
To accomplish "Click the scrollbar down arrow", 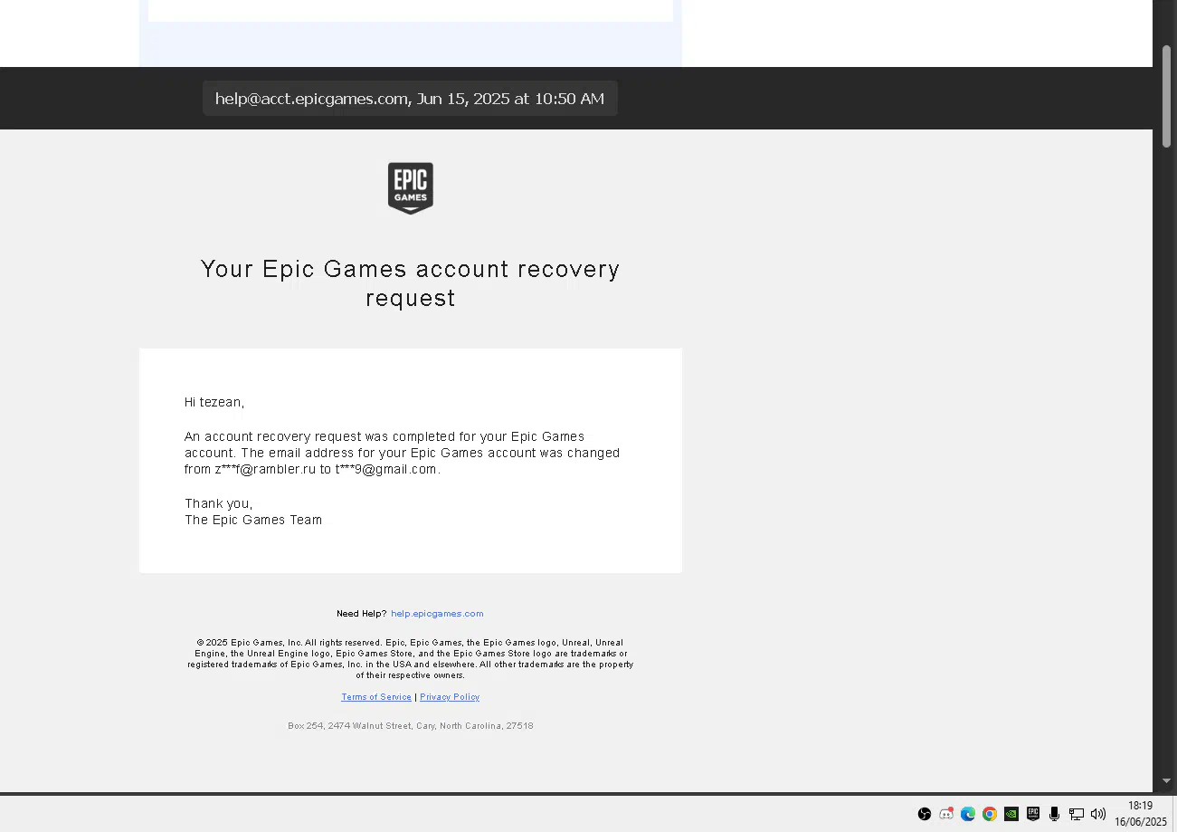I will point(1166,780).
